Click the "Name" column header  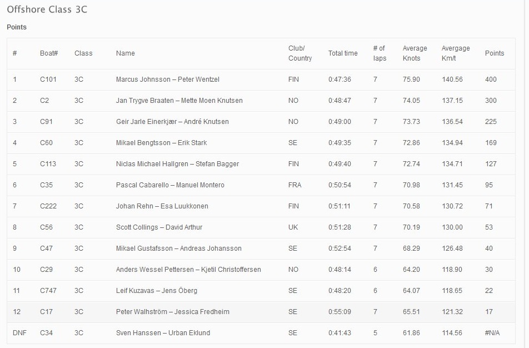coord(126,53)
